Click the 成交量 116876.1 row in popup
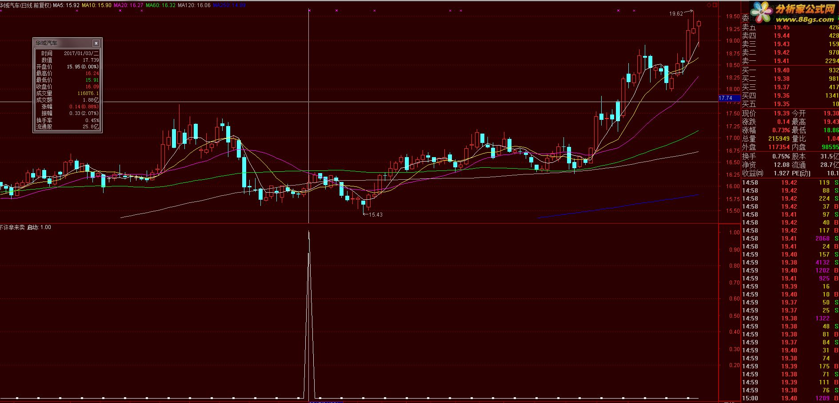The width and height of the screenshot is (839, 403). tap(68, 93)
